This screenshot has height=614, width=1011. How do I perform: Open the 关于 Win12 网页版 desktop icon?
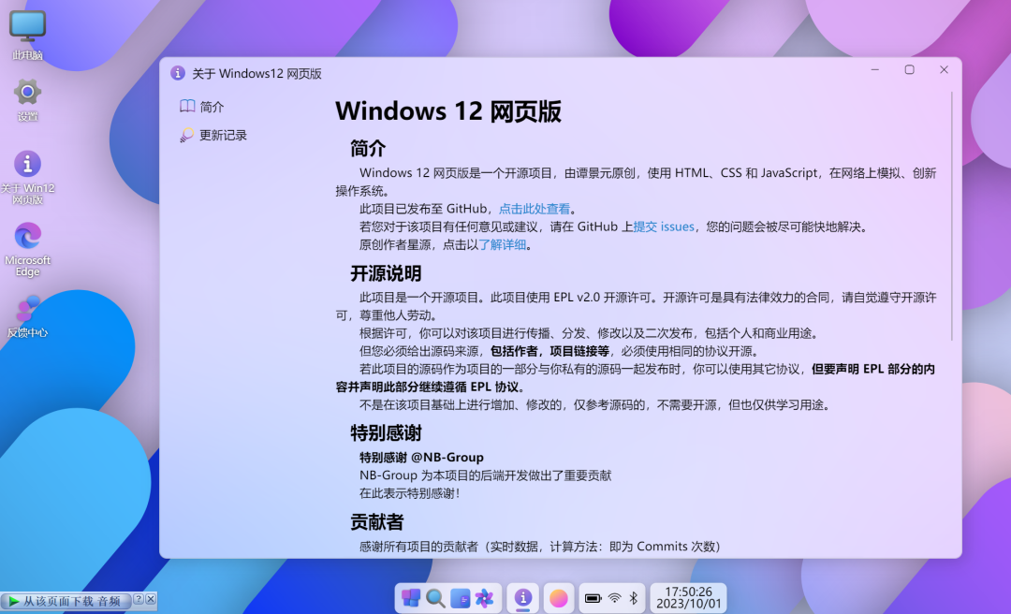click(x=27, y=177)
